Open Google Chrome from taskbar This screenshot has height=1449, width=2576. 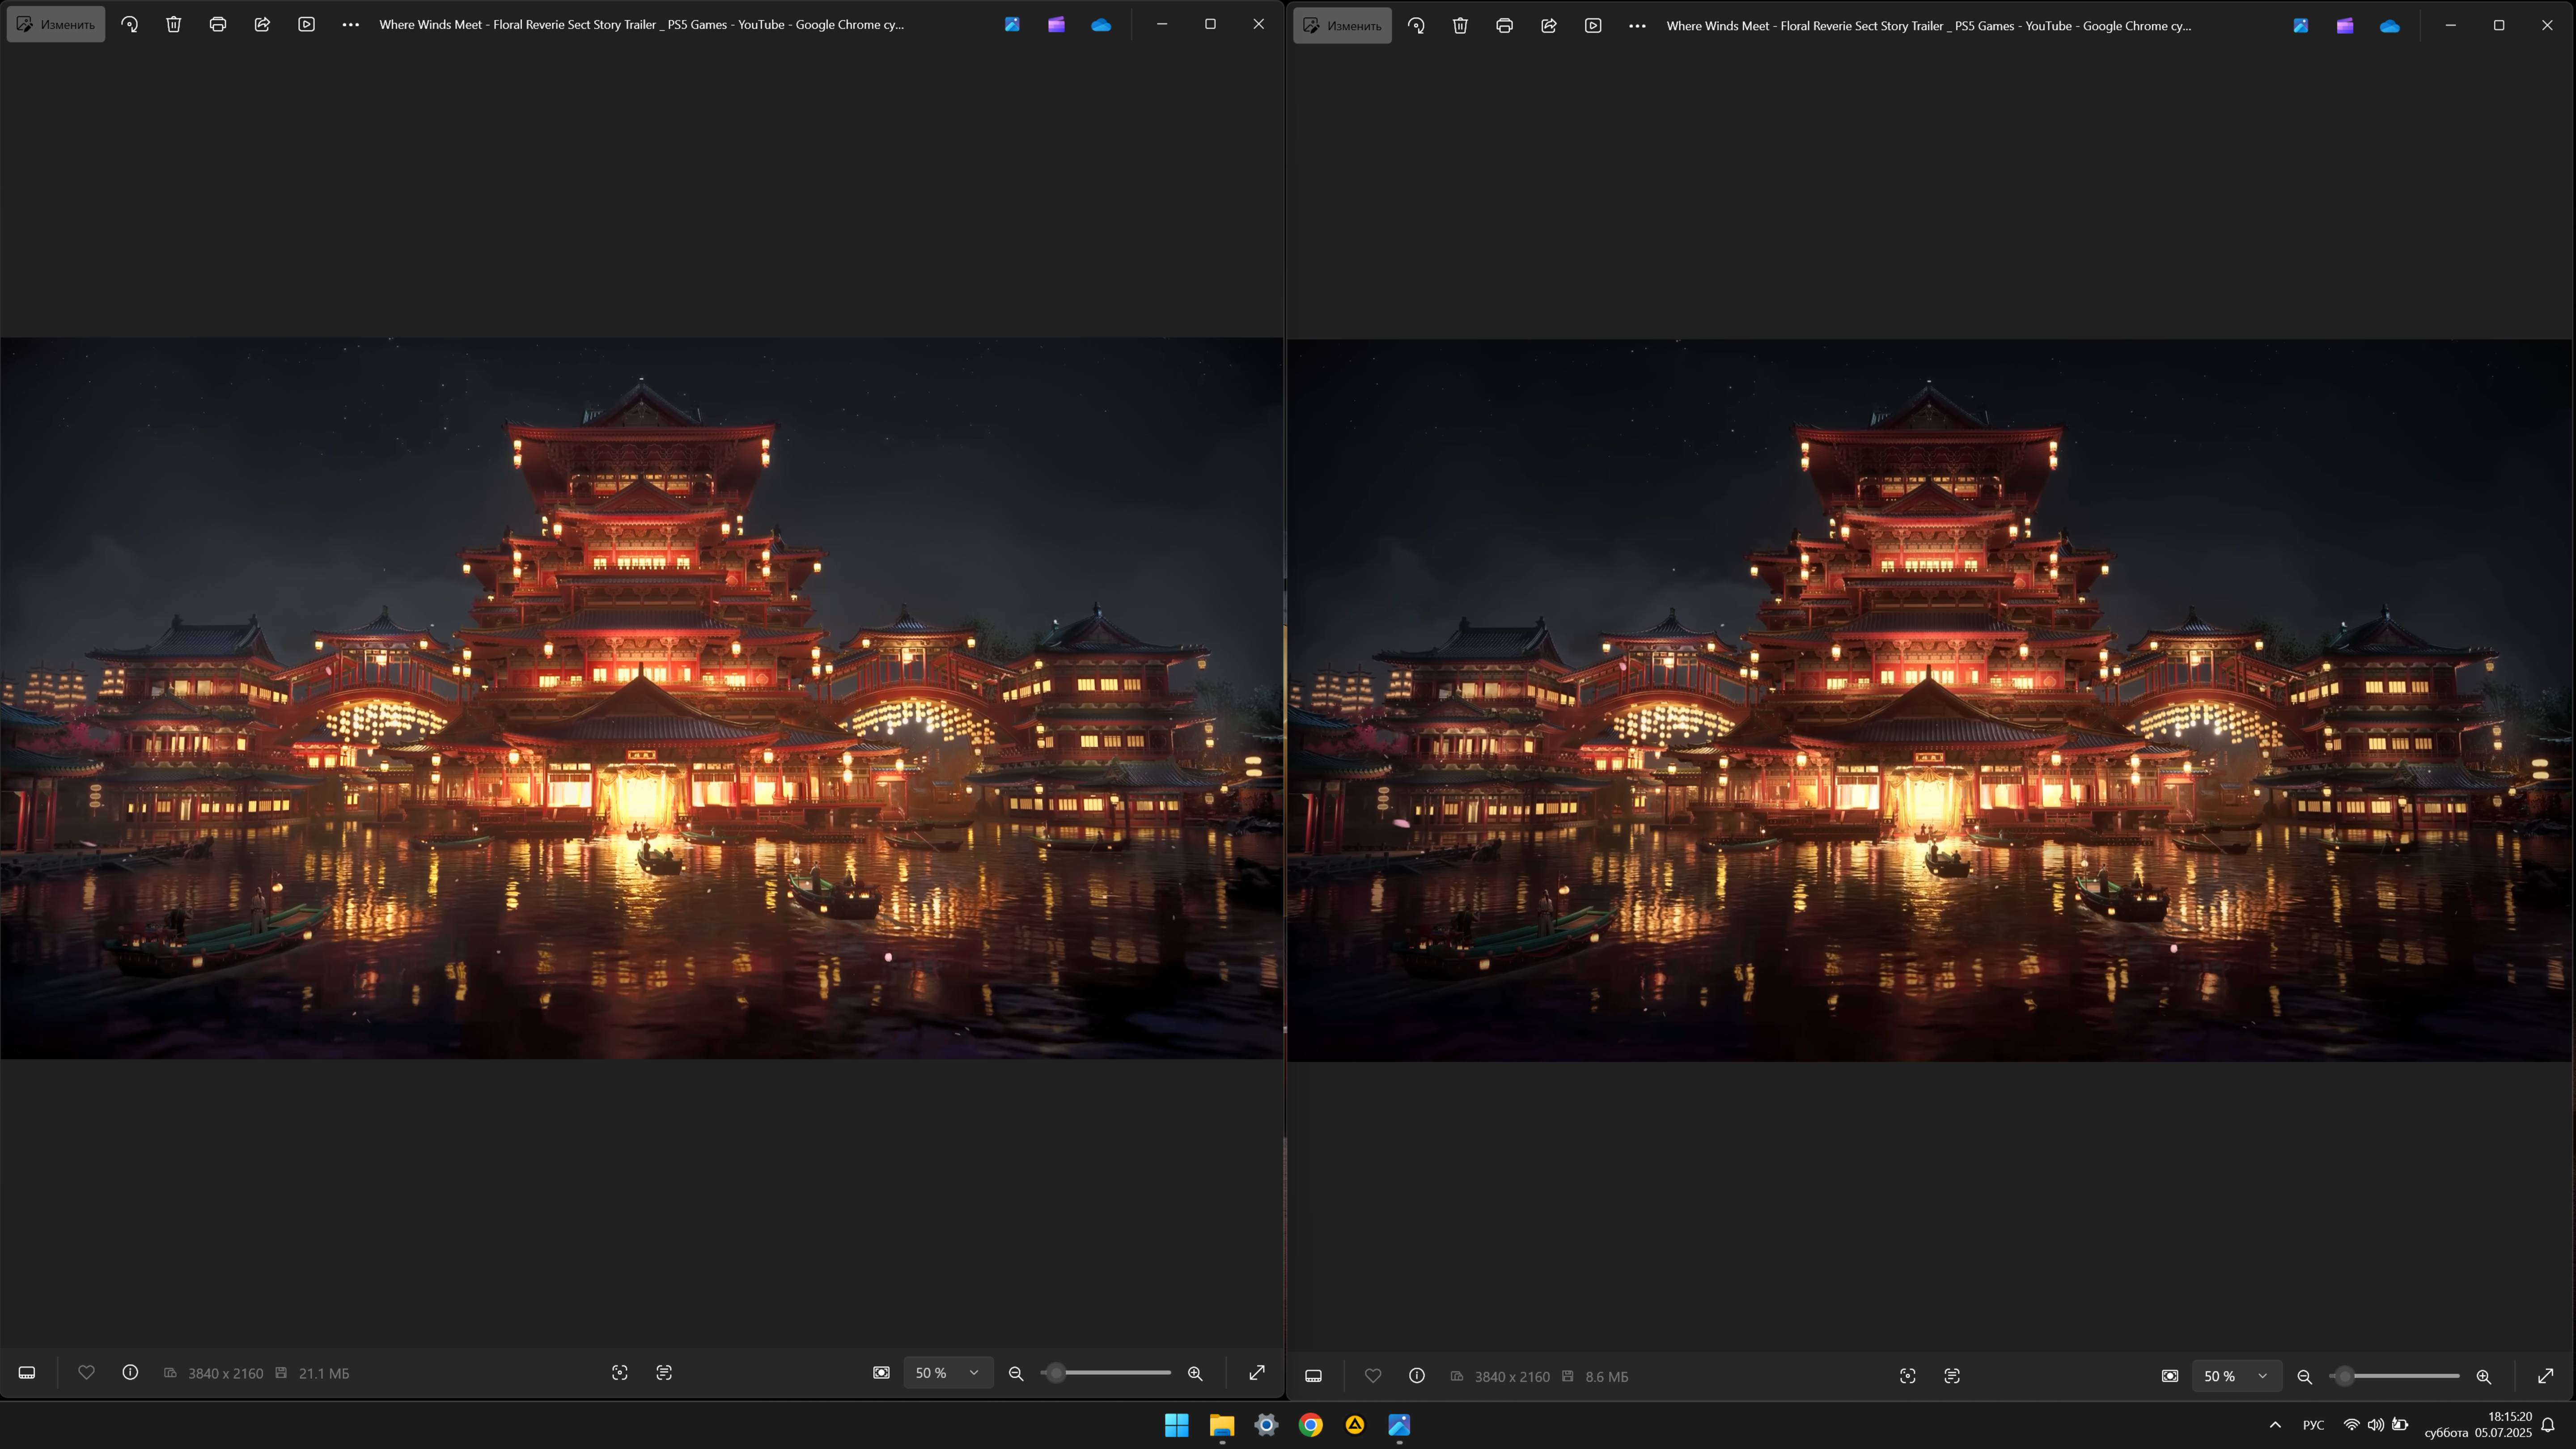click(x=1311, y=1425)
